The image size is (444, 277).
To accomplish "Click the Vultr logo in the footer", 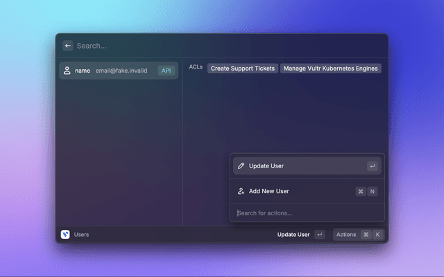I will click(65, 235).
